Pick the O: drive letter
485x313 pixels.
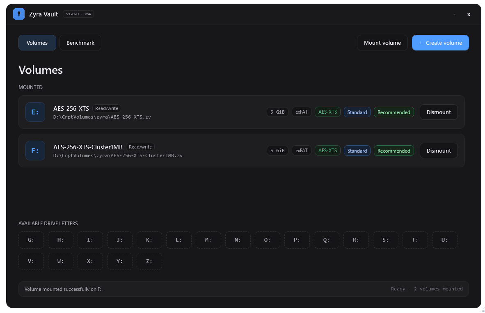click(267, 240)
